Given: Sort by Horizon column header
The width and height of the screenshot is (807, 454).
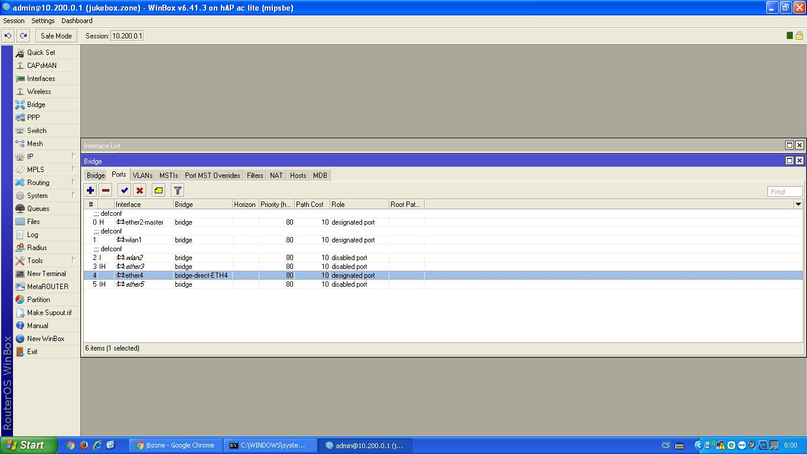Looking at the screenshot, I should coord(245,205).
